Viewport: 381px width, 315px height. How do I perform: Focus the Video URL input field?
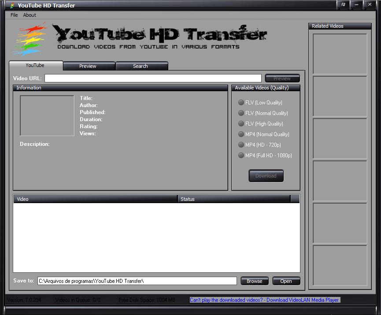point(153,78)
